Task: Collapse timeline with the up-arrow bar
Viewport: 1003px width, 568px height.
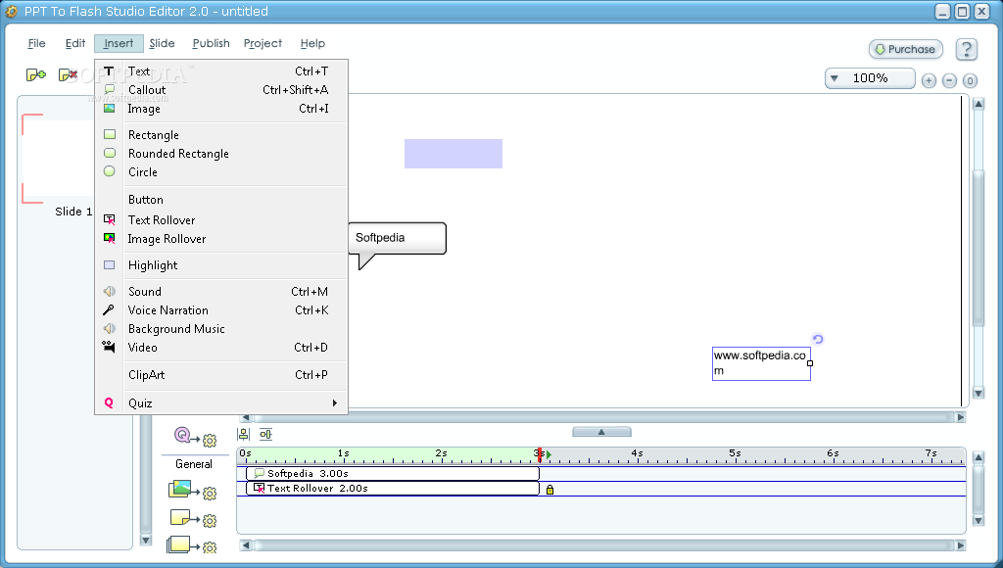Action: (601, 432)
